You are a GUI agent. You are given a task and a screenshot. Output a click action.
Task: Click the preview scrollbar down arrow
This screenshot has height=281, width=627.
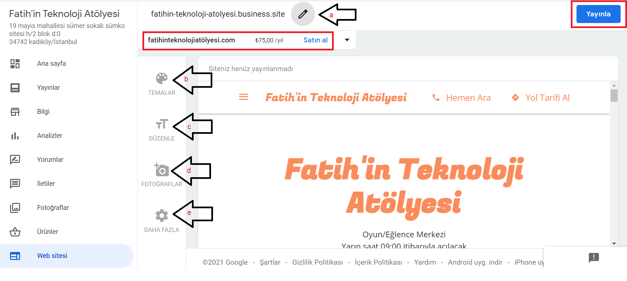coord(614,244)
